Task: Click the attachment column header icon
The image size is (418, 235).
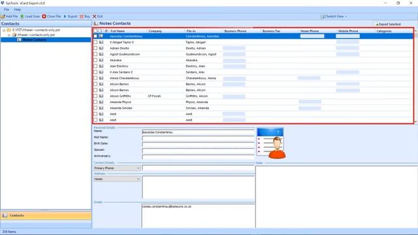Action: [106, 31]
